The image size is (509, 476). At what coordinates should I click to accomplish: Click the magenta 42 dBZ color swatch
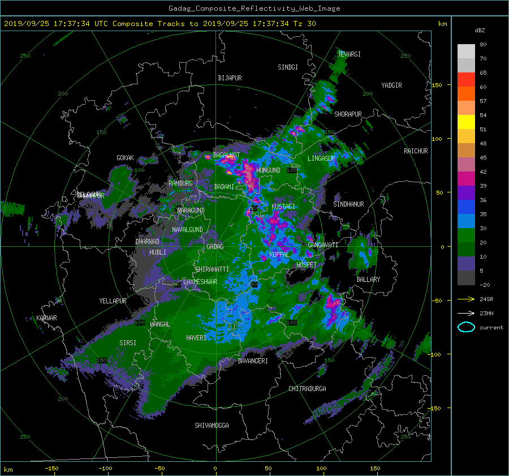click(x=466, y=178)
